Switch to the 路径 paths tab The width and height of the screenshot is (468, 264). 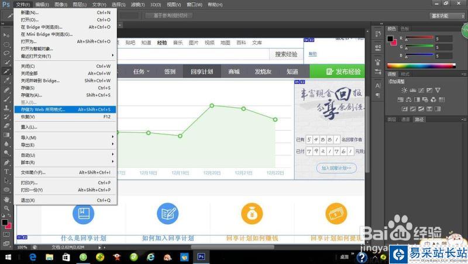(419, 120)
